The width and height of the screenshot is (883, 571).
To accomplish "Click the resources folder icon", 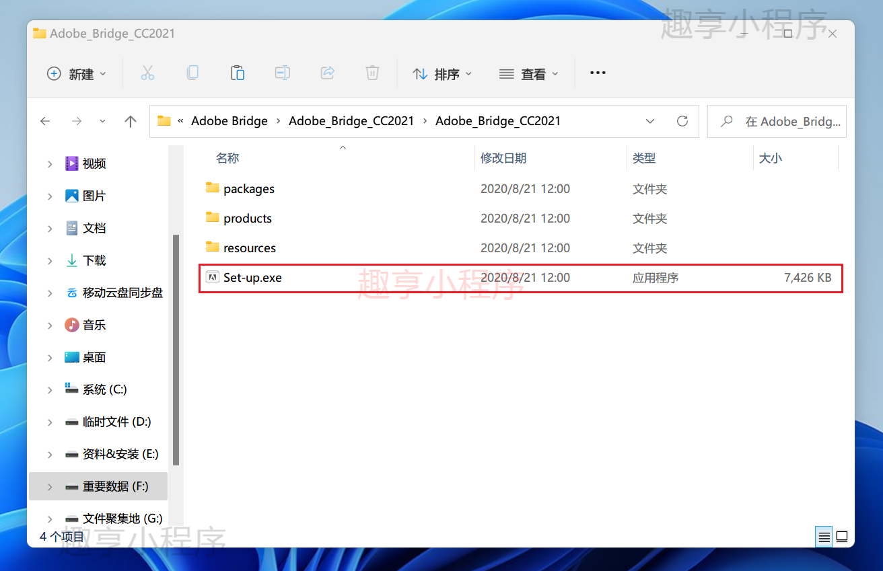I will click(x=213, y=247).
